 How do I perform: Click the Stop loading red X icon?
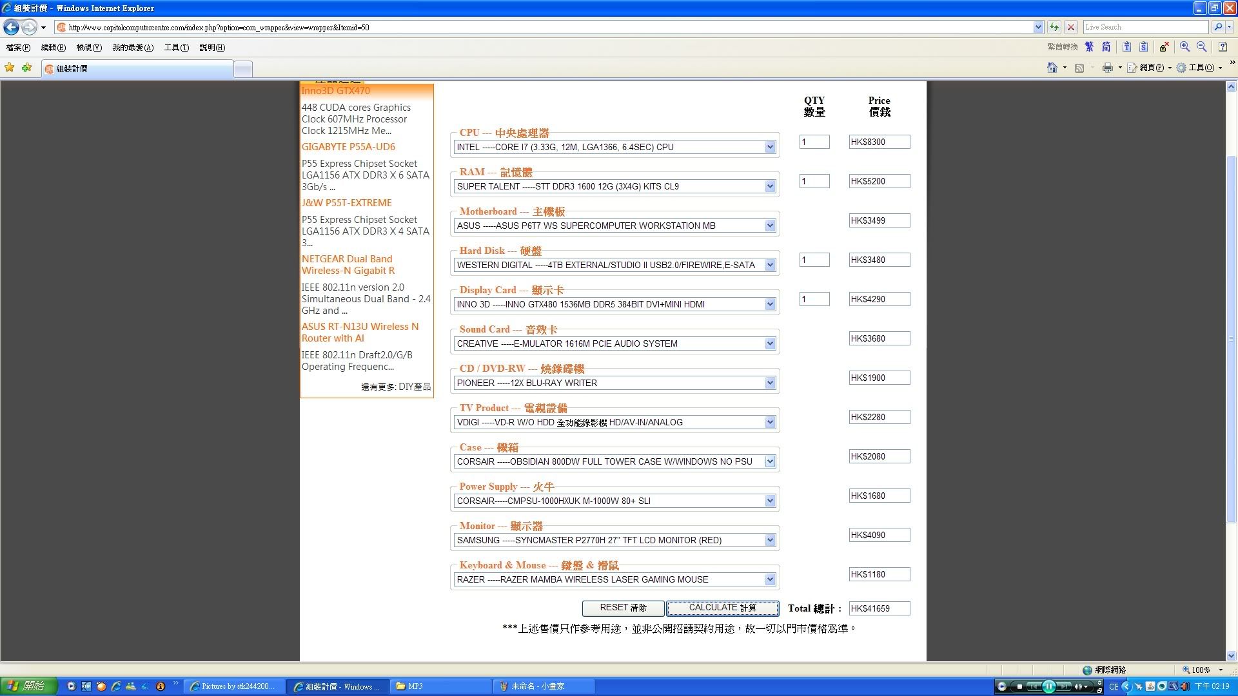[x=1071, y=27]
